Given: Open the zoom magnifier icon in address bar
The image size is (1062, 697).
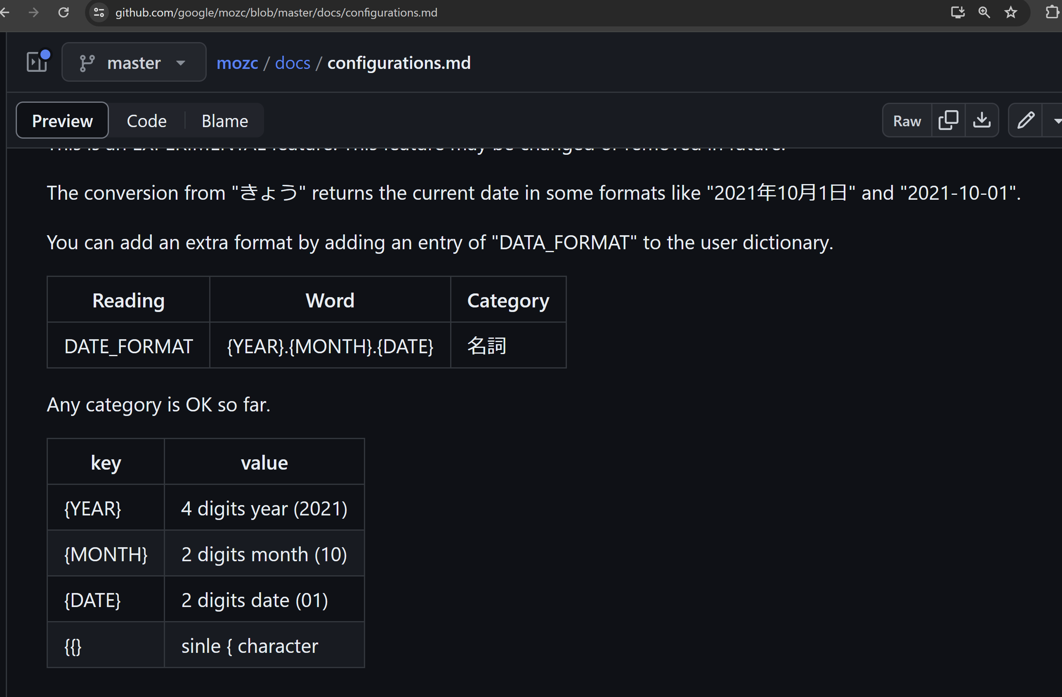Looking at the screenshot, I should [x=984, y=12].
